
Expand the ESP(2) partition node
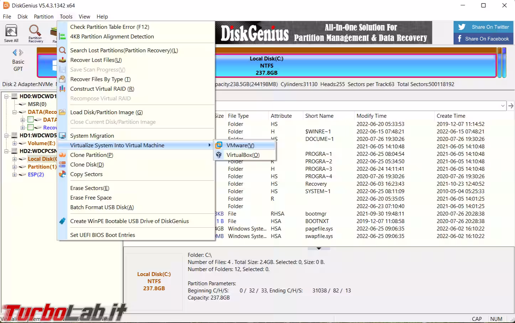tap(15, 175)
